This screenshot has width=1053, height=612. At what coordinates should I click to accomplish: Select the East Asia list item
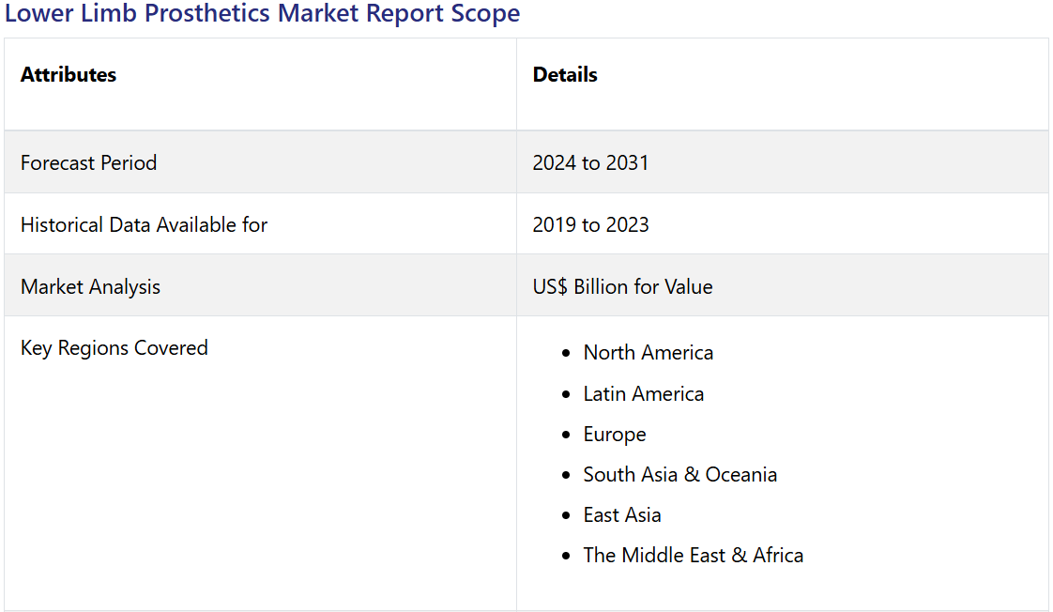coord(622,515)
